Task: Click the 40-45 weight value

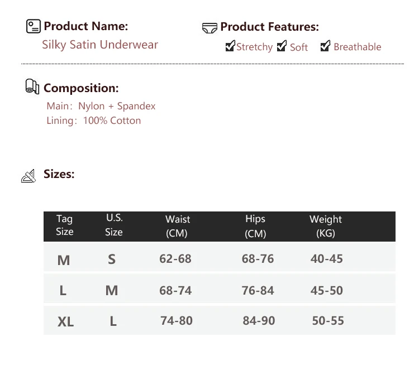Action: (327, 259)
